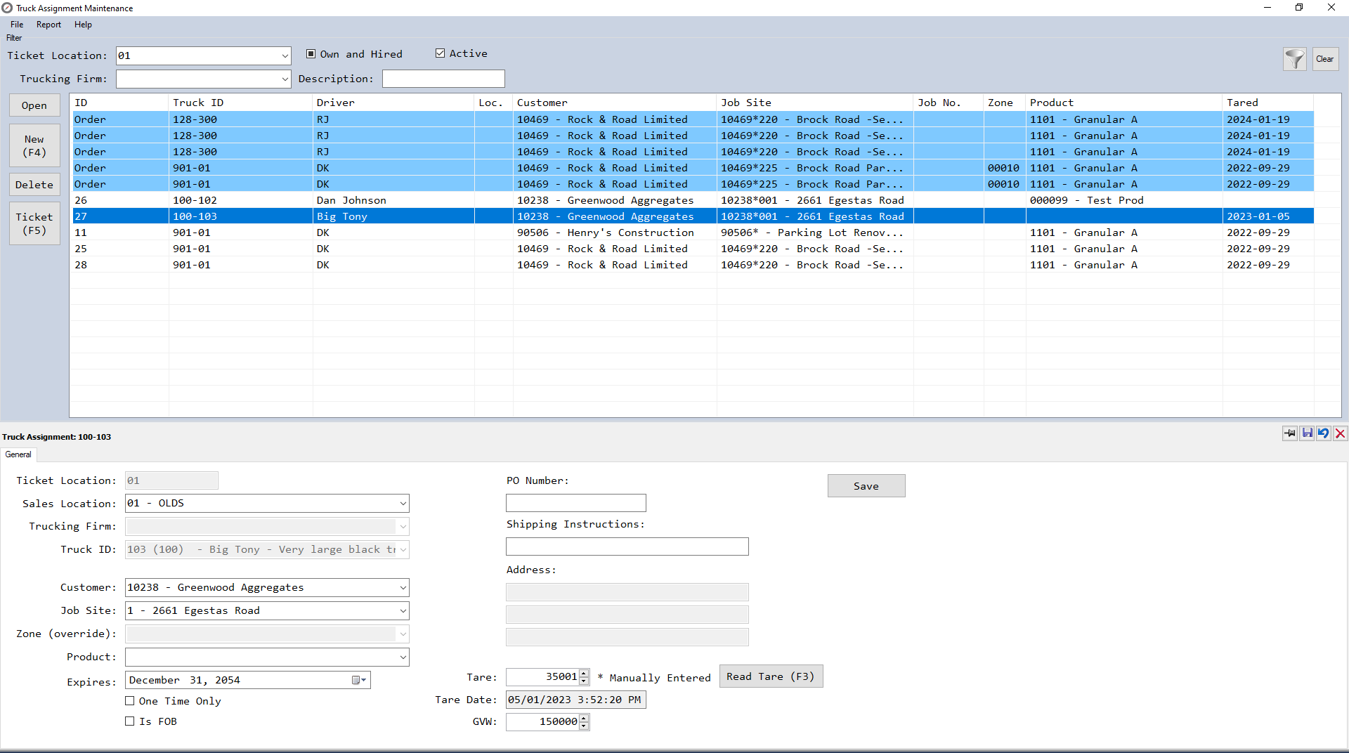1349x753 pixels.
Task: Expand the Sales Location dropdown
Action: [x=403, y=503]
